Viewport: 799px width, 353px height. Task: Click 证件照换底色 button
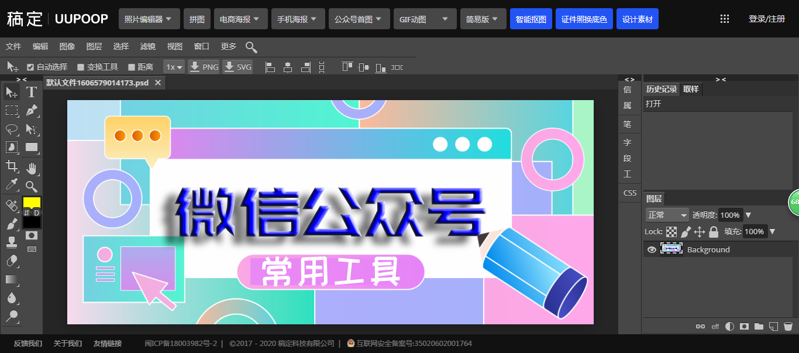coord(584,19)
